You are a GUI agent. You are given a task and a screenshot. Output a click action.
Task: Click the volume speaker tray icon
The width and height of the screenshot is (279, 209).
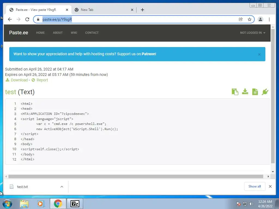point(251,204)
